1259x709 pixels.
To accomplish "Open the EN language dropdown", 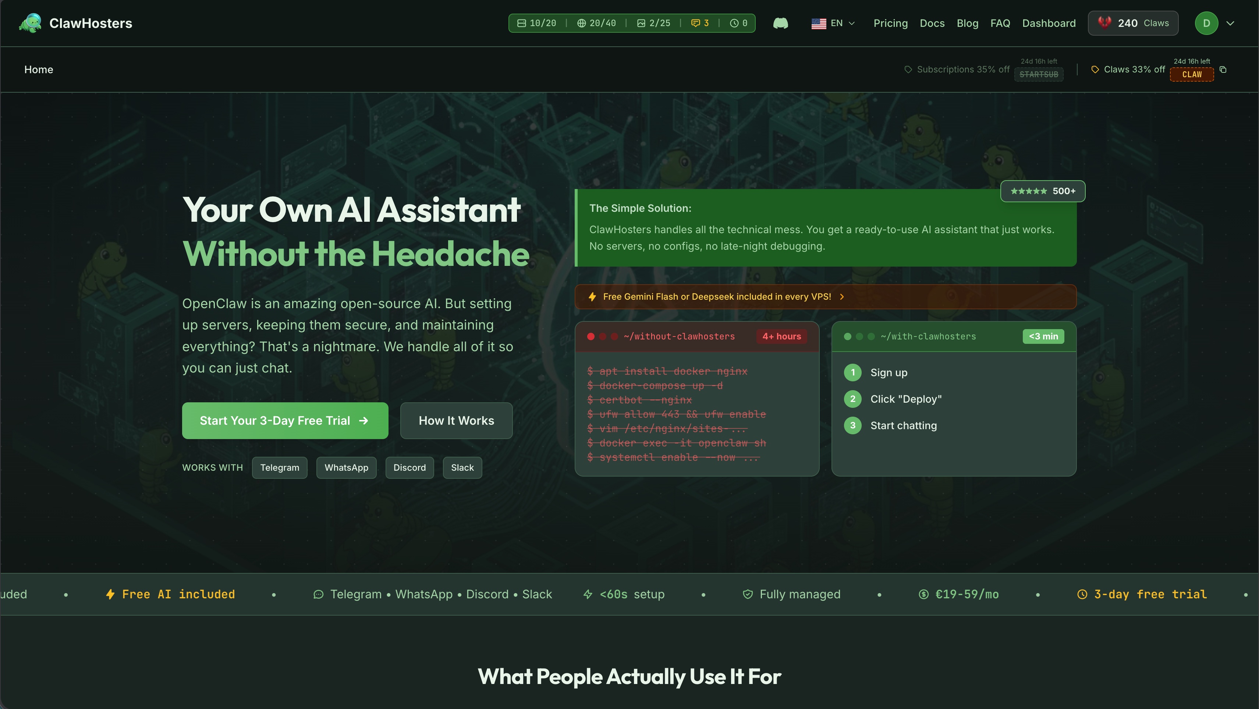I will pos(832,23).
